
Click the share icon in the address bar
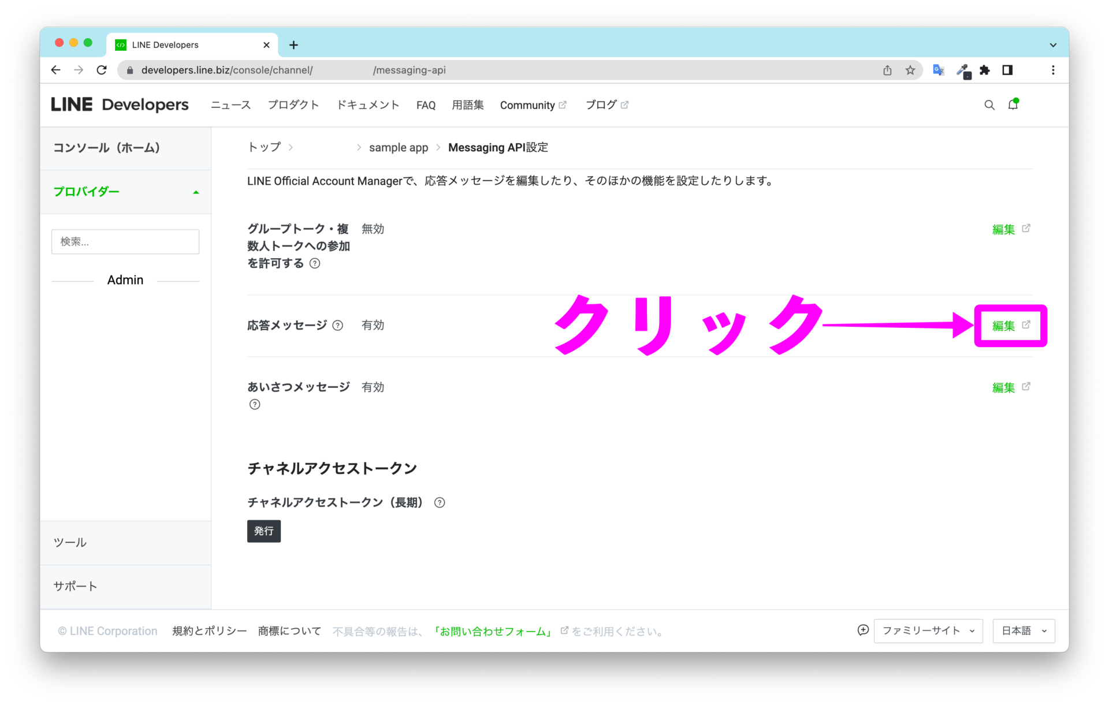click(887, 70)
